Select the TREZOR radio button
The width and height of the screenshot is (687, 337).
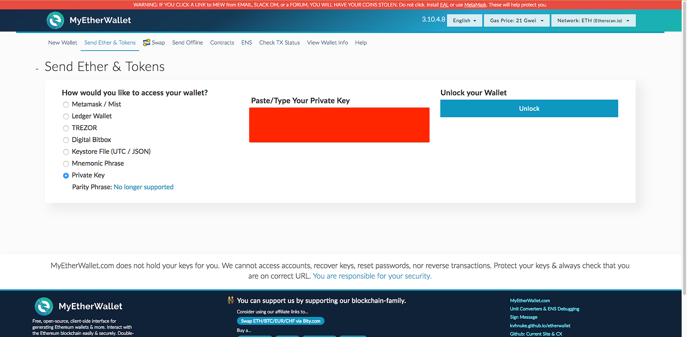coord(66,128)
